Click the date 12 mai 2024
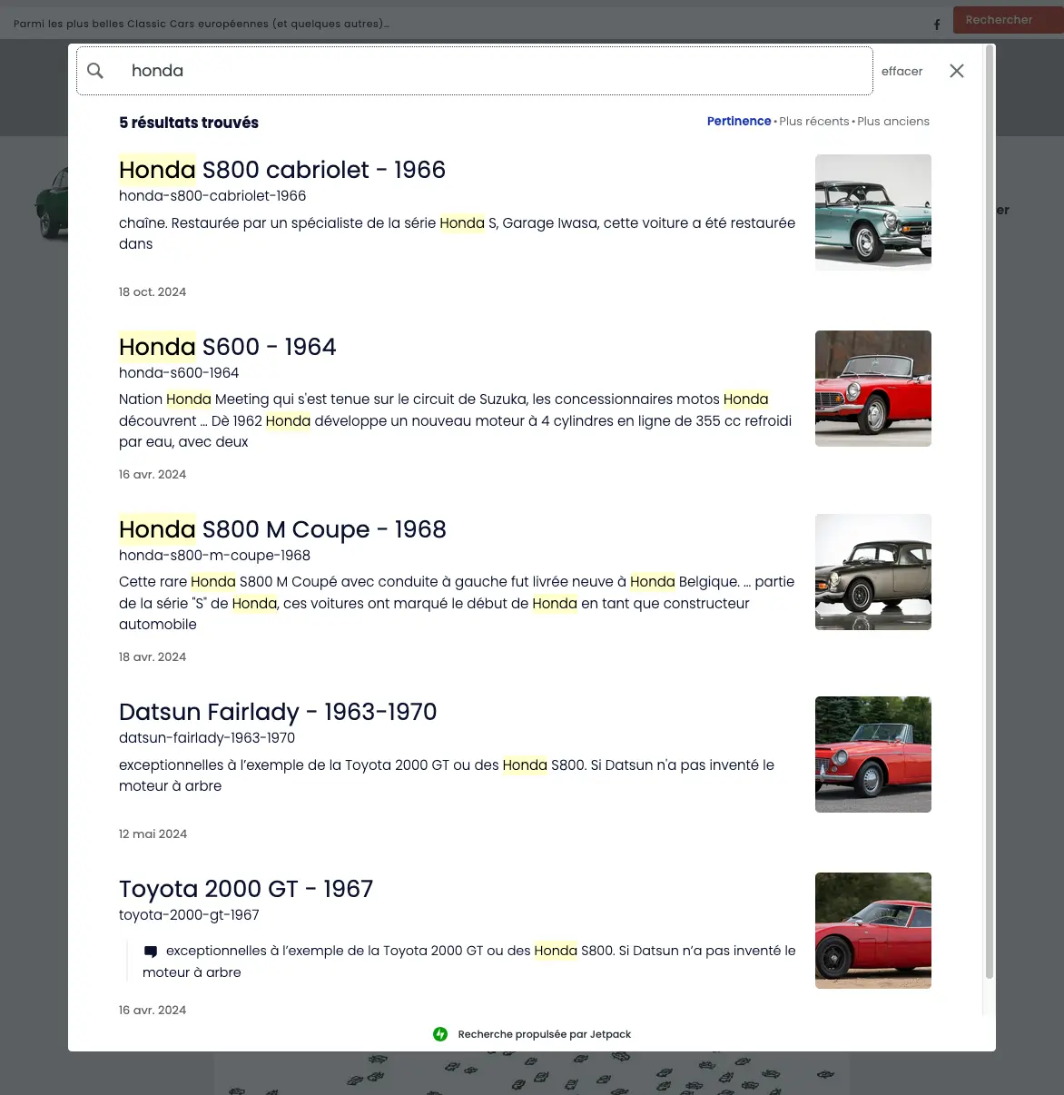 [153, 834]
